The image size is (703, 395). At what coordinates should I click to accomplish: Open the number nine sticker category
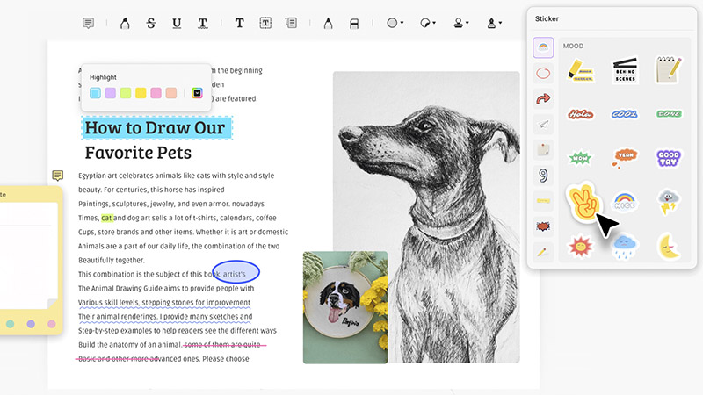[543, 175]
